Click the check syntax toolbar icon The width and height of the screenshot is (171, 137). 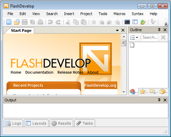[x=153, y=22]
